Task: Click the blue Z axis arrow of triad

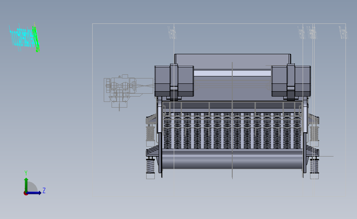Action: (x=34, y=193)
